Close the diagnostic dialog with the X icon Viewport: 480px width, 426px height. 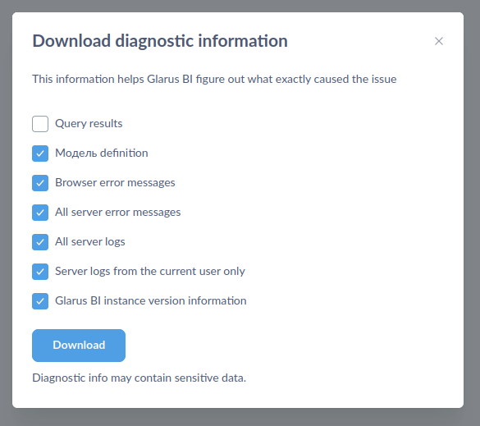tap(439, 41)
